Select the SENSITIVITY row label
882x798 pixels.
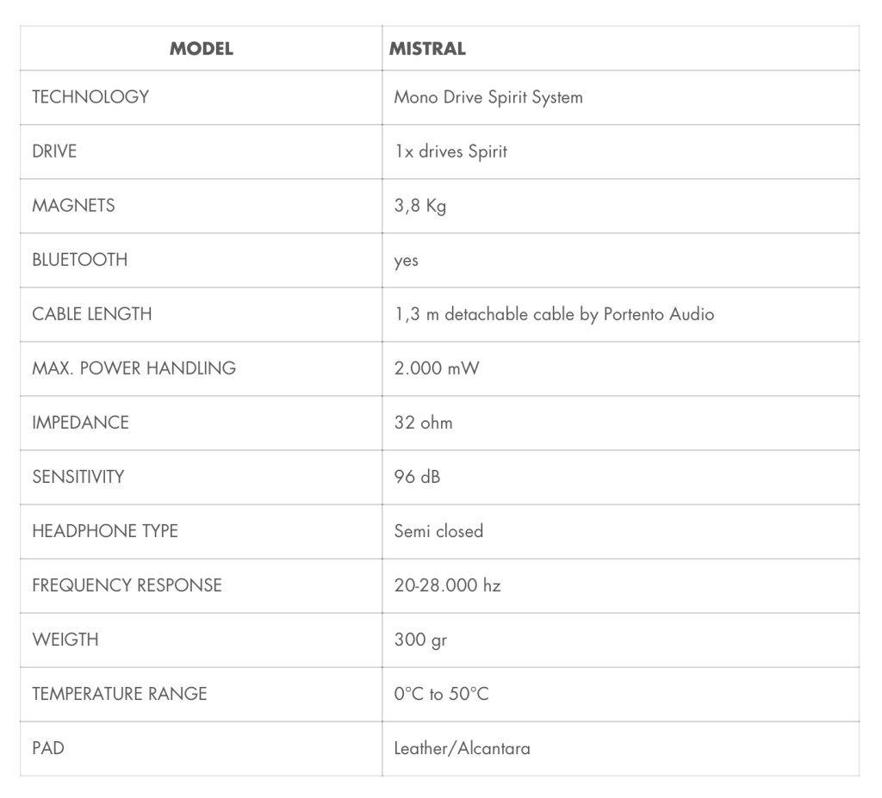click(x=78, y=477)
